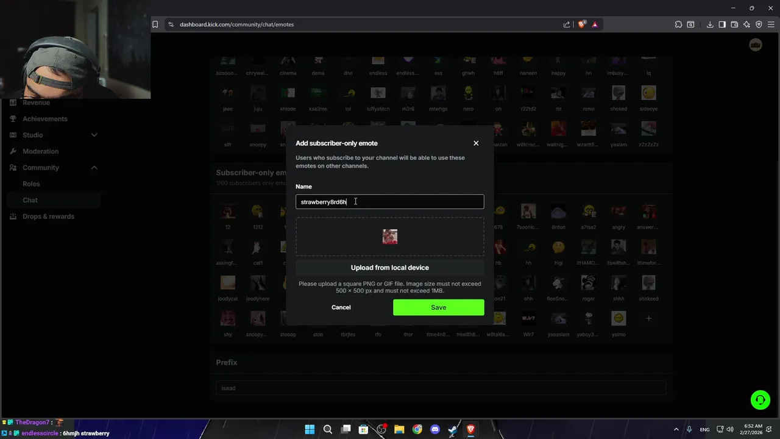This screenshot has width=780, height=439.
Task: Open File Explorer from taskbar
Action: click(x=399, y=429)
